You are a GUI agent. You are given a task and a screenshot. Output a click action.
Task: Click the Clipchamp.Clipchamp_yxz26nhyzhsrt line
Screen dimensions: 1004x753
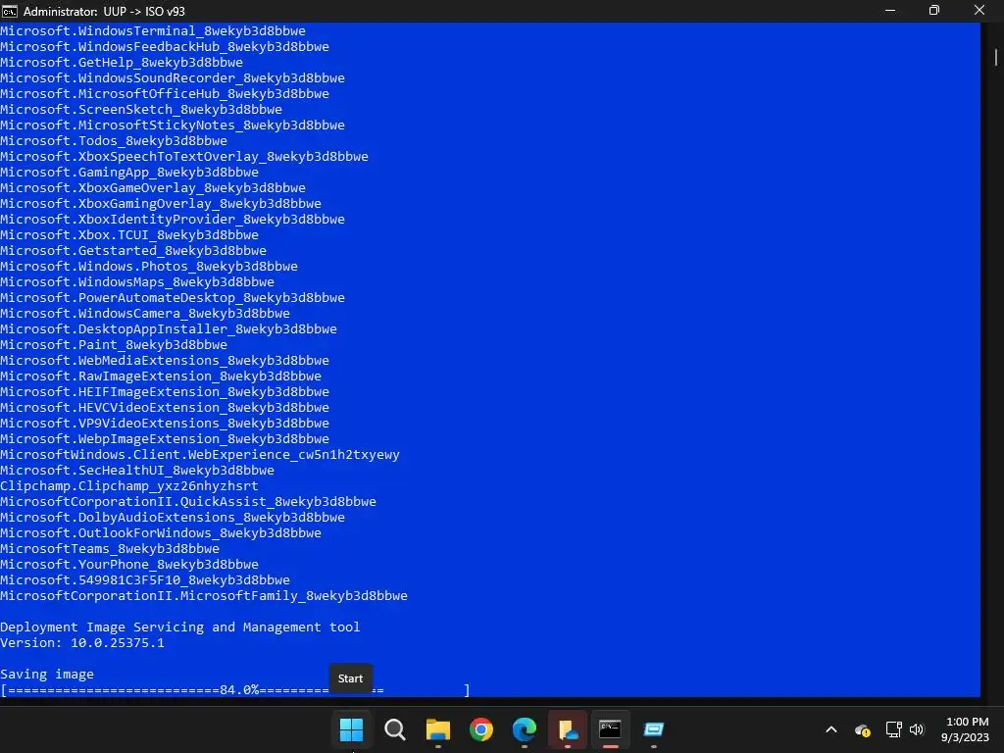129,486
